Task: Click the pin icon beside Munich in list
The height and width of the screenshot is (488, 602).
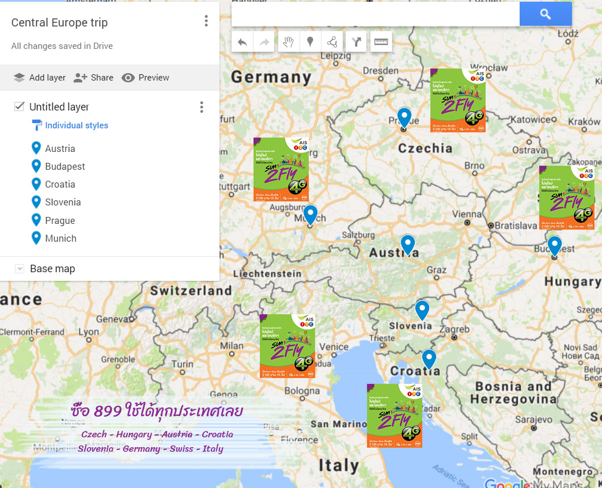Action: [36, 238]
